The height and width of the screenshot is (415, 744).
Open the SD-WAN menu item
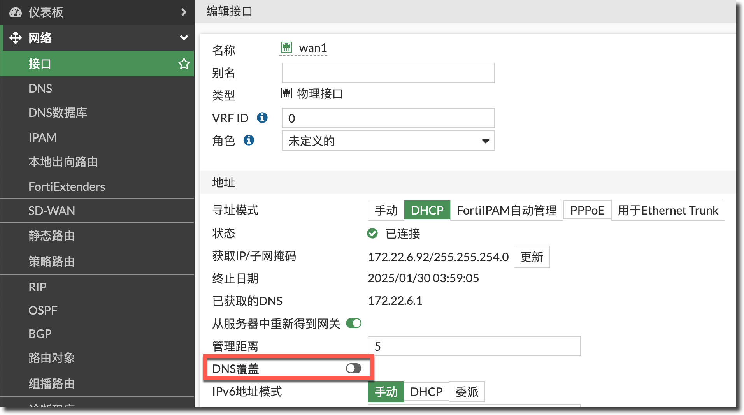pyautogui.click(x=52, y=211)
